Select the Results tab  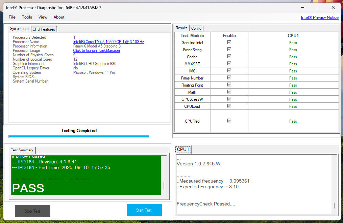click(x=181, y=28)
